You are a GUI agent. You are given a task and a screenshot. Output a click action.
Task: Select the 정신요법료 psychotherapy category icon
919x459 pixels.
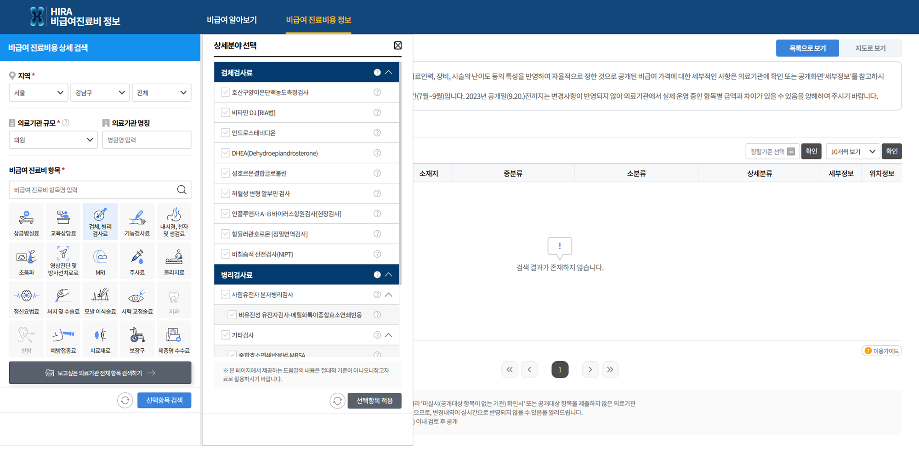click(x=26, y=300)
